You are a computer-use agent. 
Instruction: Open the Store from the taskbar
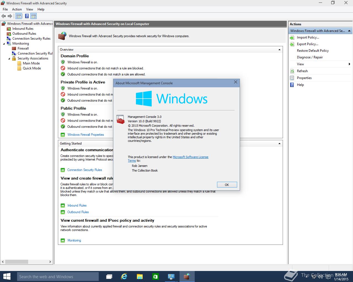155,276
